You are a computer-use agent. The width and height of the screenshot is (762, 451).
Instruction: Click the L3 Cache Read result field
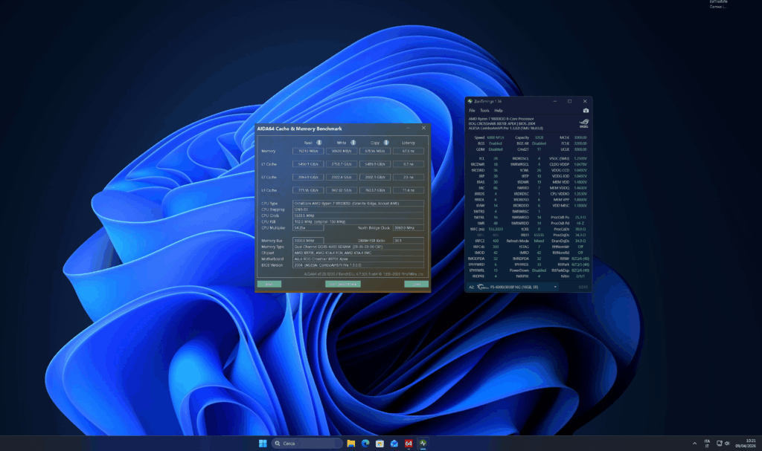[x=308, y=190]
